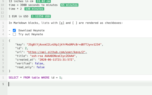Click the text '13 inches in cm'

[x=21, y=1]
